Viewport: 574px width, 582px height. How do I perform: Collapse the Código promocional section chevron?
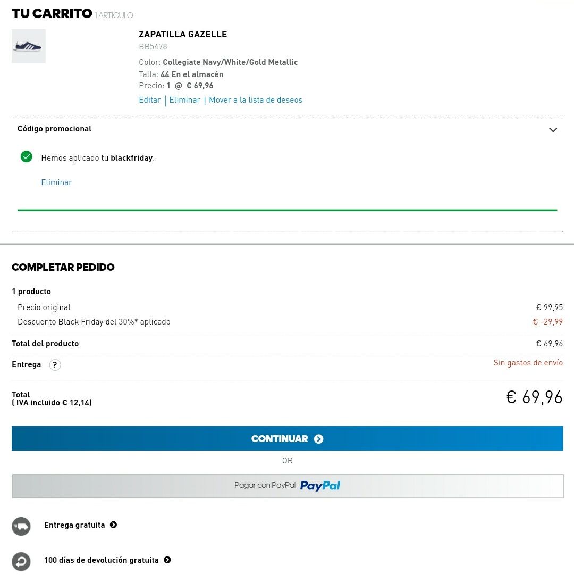[x=553, y=130]
